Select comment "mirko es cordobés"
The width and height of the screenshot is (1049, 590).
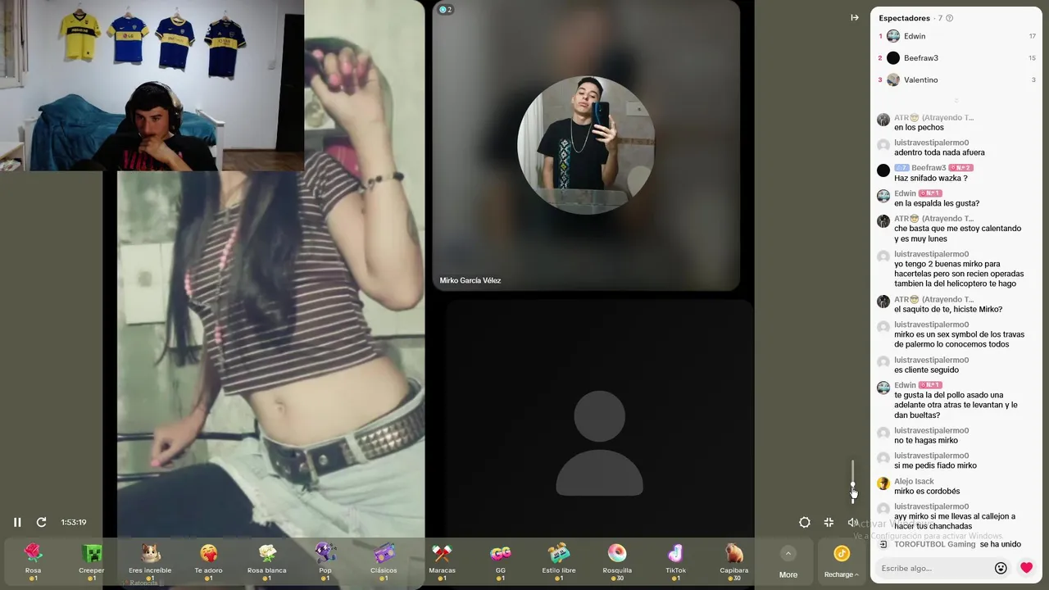pos(927,491)
